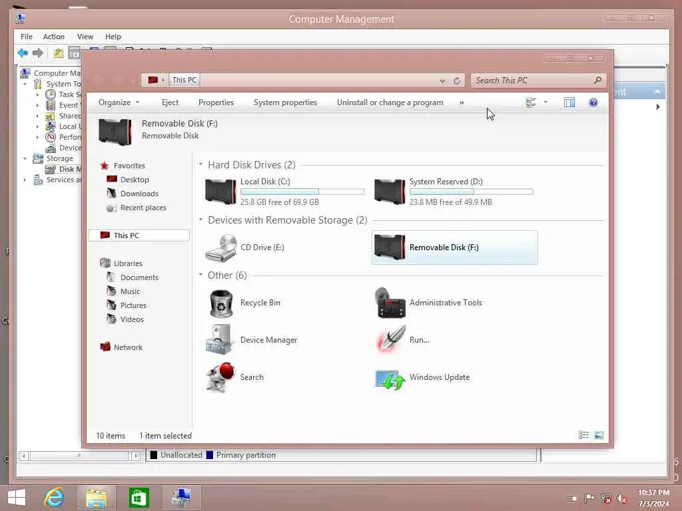The height and width of the screenshot is (511, 682).
Task: Show more toolbar commands chevron
Action: pos(462,102)
